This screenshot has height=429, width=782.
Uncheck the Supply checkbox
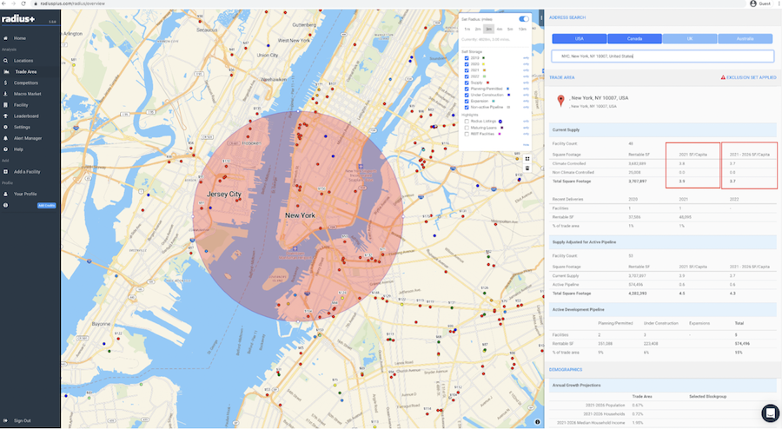click(x=467, y=82)
